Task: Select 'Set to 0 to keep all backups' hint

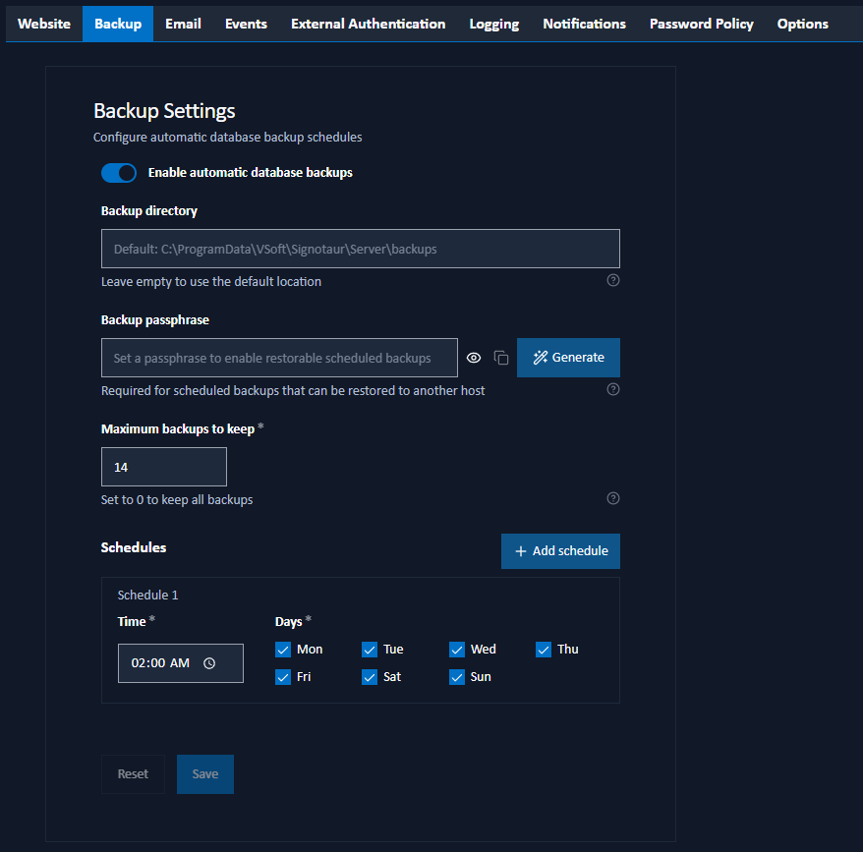Action: [x=177, y=500]
